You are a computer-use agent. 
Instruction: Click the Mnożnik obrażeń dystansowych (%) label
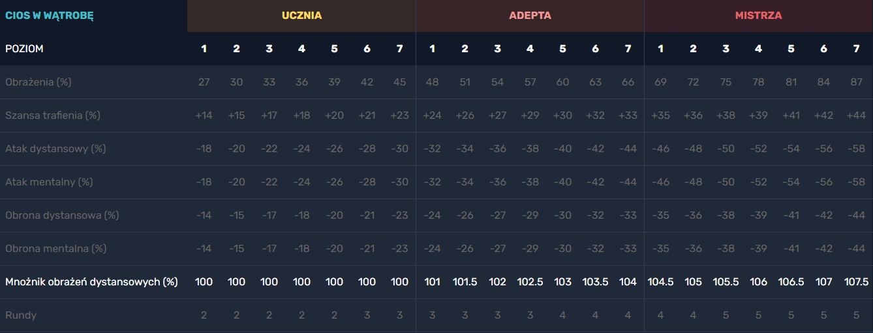tap(91, 282)
